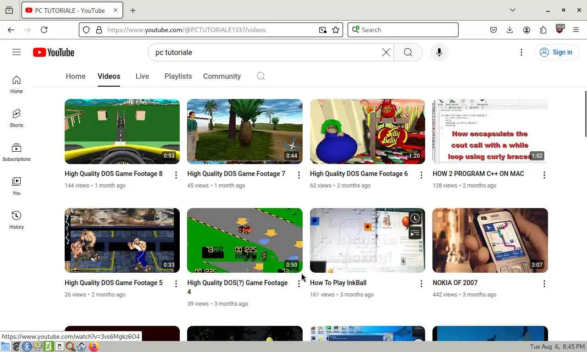This screenshot has height=352, width=587.
Task: Click the page vertical scrollbar
Action: 585,114
